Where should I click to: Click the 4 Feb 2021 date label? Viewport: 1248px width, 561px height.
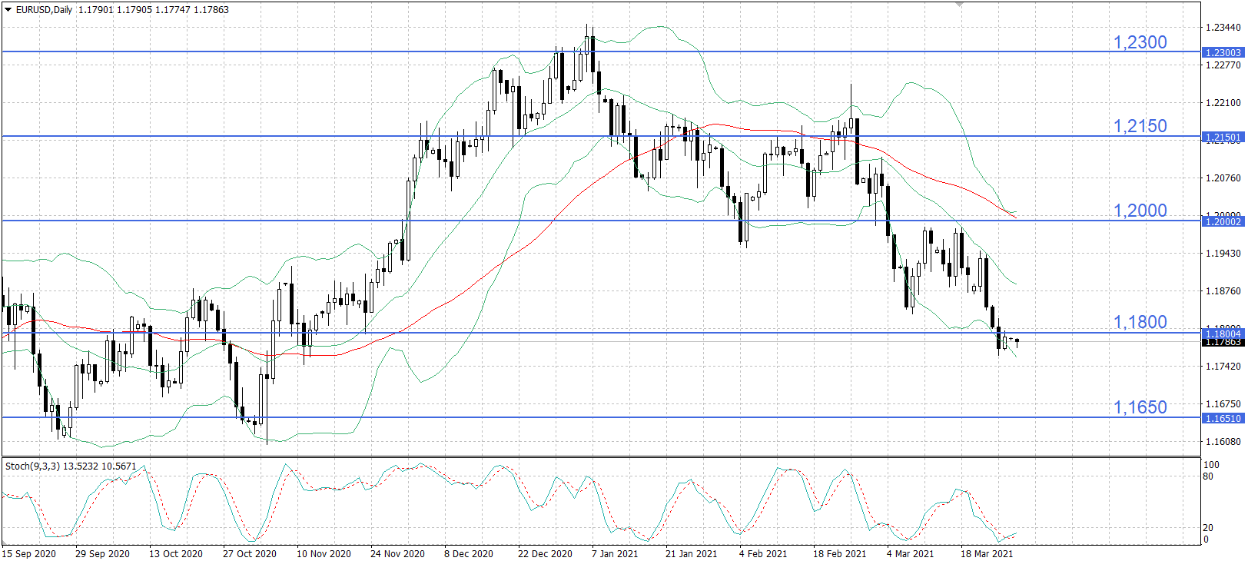(x=763, y=553)
